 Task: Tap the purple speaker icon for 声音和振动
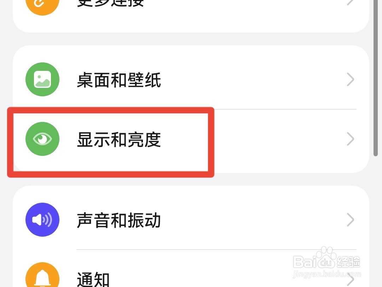[42, 220]
